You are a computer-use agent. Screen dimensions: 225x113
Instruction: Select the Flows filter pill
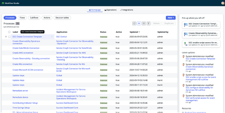(x=22, y=18)
